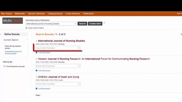Click the Search button

82,24
